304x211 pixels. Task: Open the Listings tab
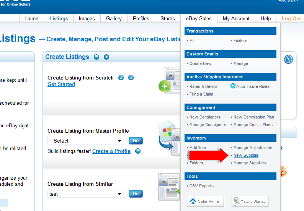click(x=59, y=19)
